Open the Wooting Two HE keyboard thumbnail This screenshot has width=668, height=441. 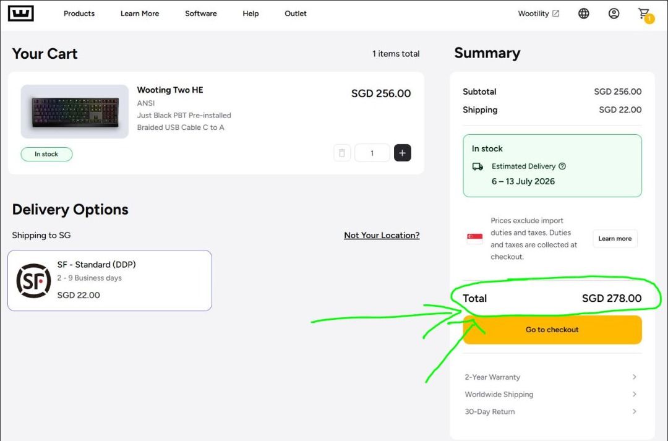tap(75, 111)
